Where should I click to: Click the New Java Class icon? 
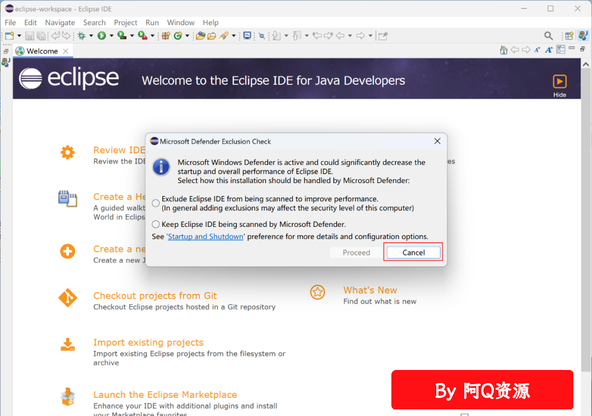click(178, 36)
